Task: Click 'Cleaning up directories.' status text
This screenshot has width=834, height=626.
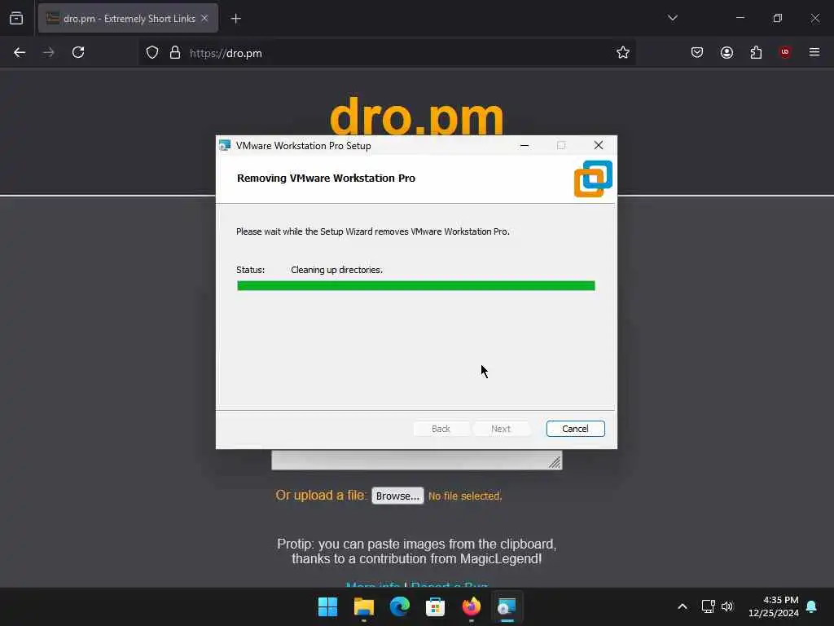Action: (336, 270)
